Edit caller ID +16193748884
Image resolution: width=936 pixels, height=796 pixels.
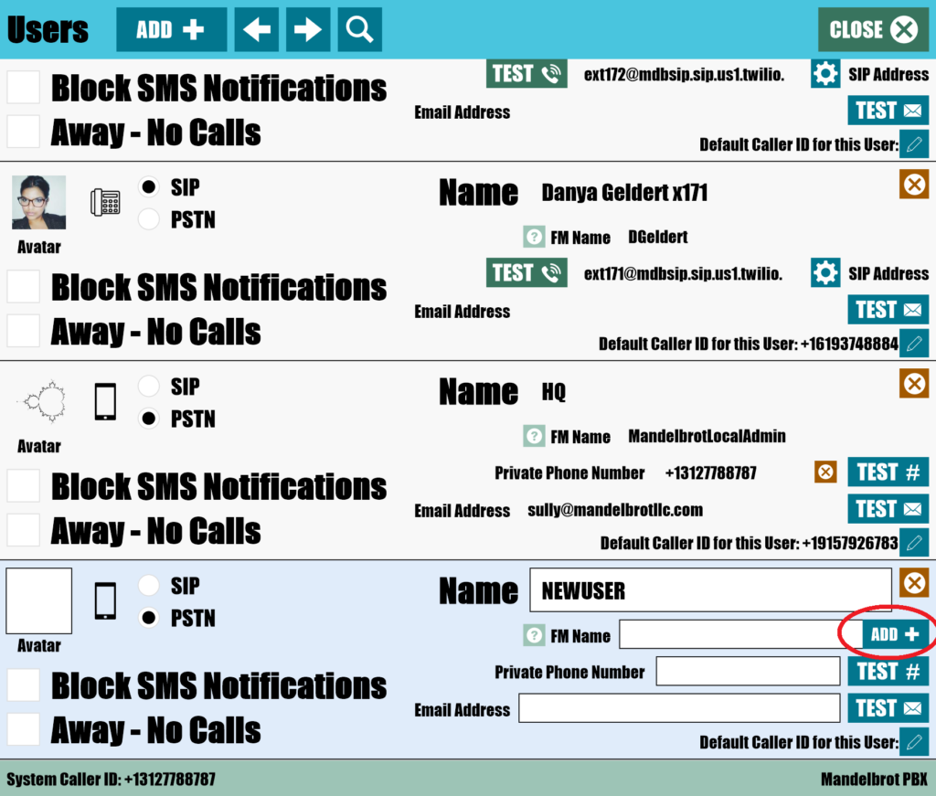(914, 344)
